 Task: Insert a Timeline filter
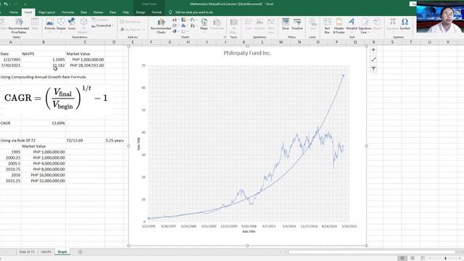pos(297,24)
